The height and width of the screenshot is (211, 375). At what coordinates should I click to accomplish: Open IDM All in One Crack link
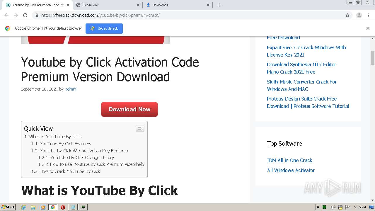click(x=289, y=160)
